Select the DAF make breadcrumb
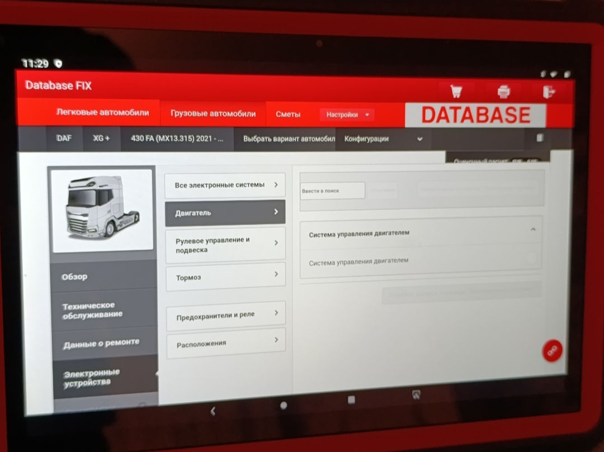Viewport: 604px width, 452px height. pos(64,138)
